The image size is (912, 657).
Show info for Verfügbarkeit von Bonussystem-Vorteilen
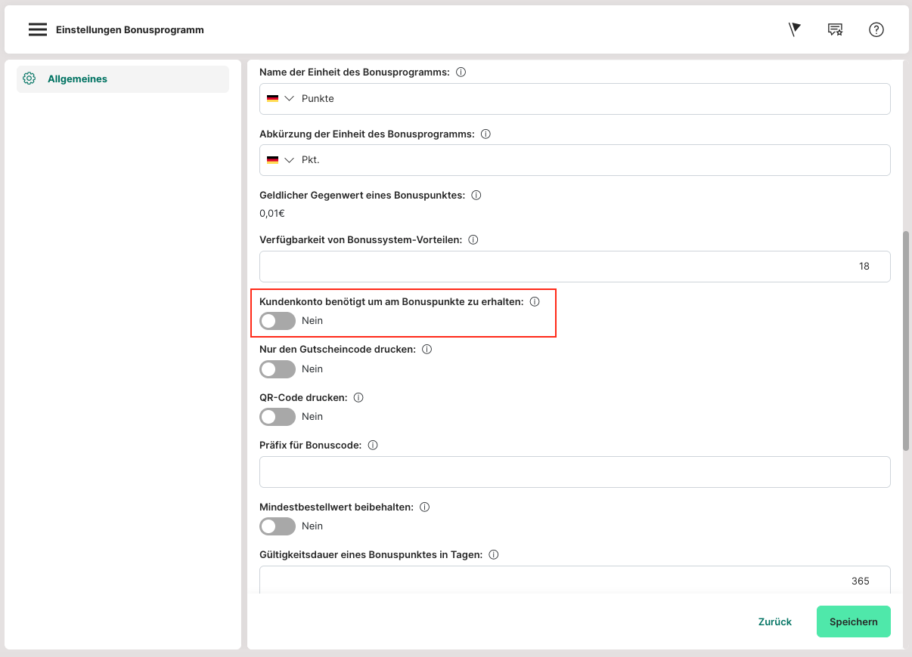click(473, 240)
